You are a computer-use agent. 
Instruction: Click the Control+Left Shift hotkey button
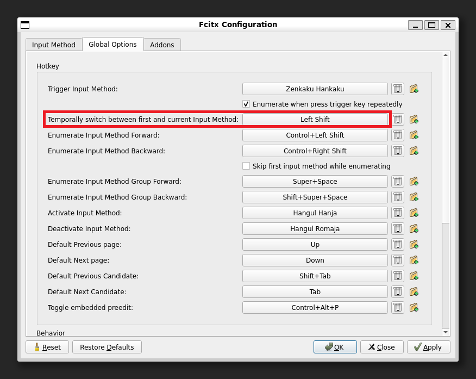click(315, 135)
